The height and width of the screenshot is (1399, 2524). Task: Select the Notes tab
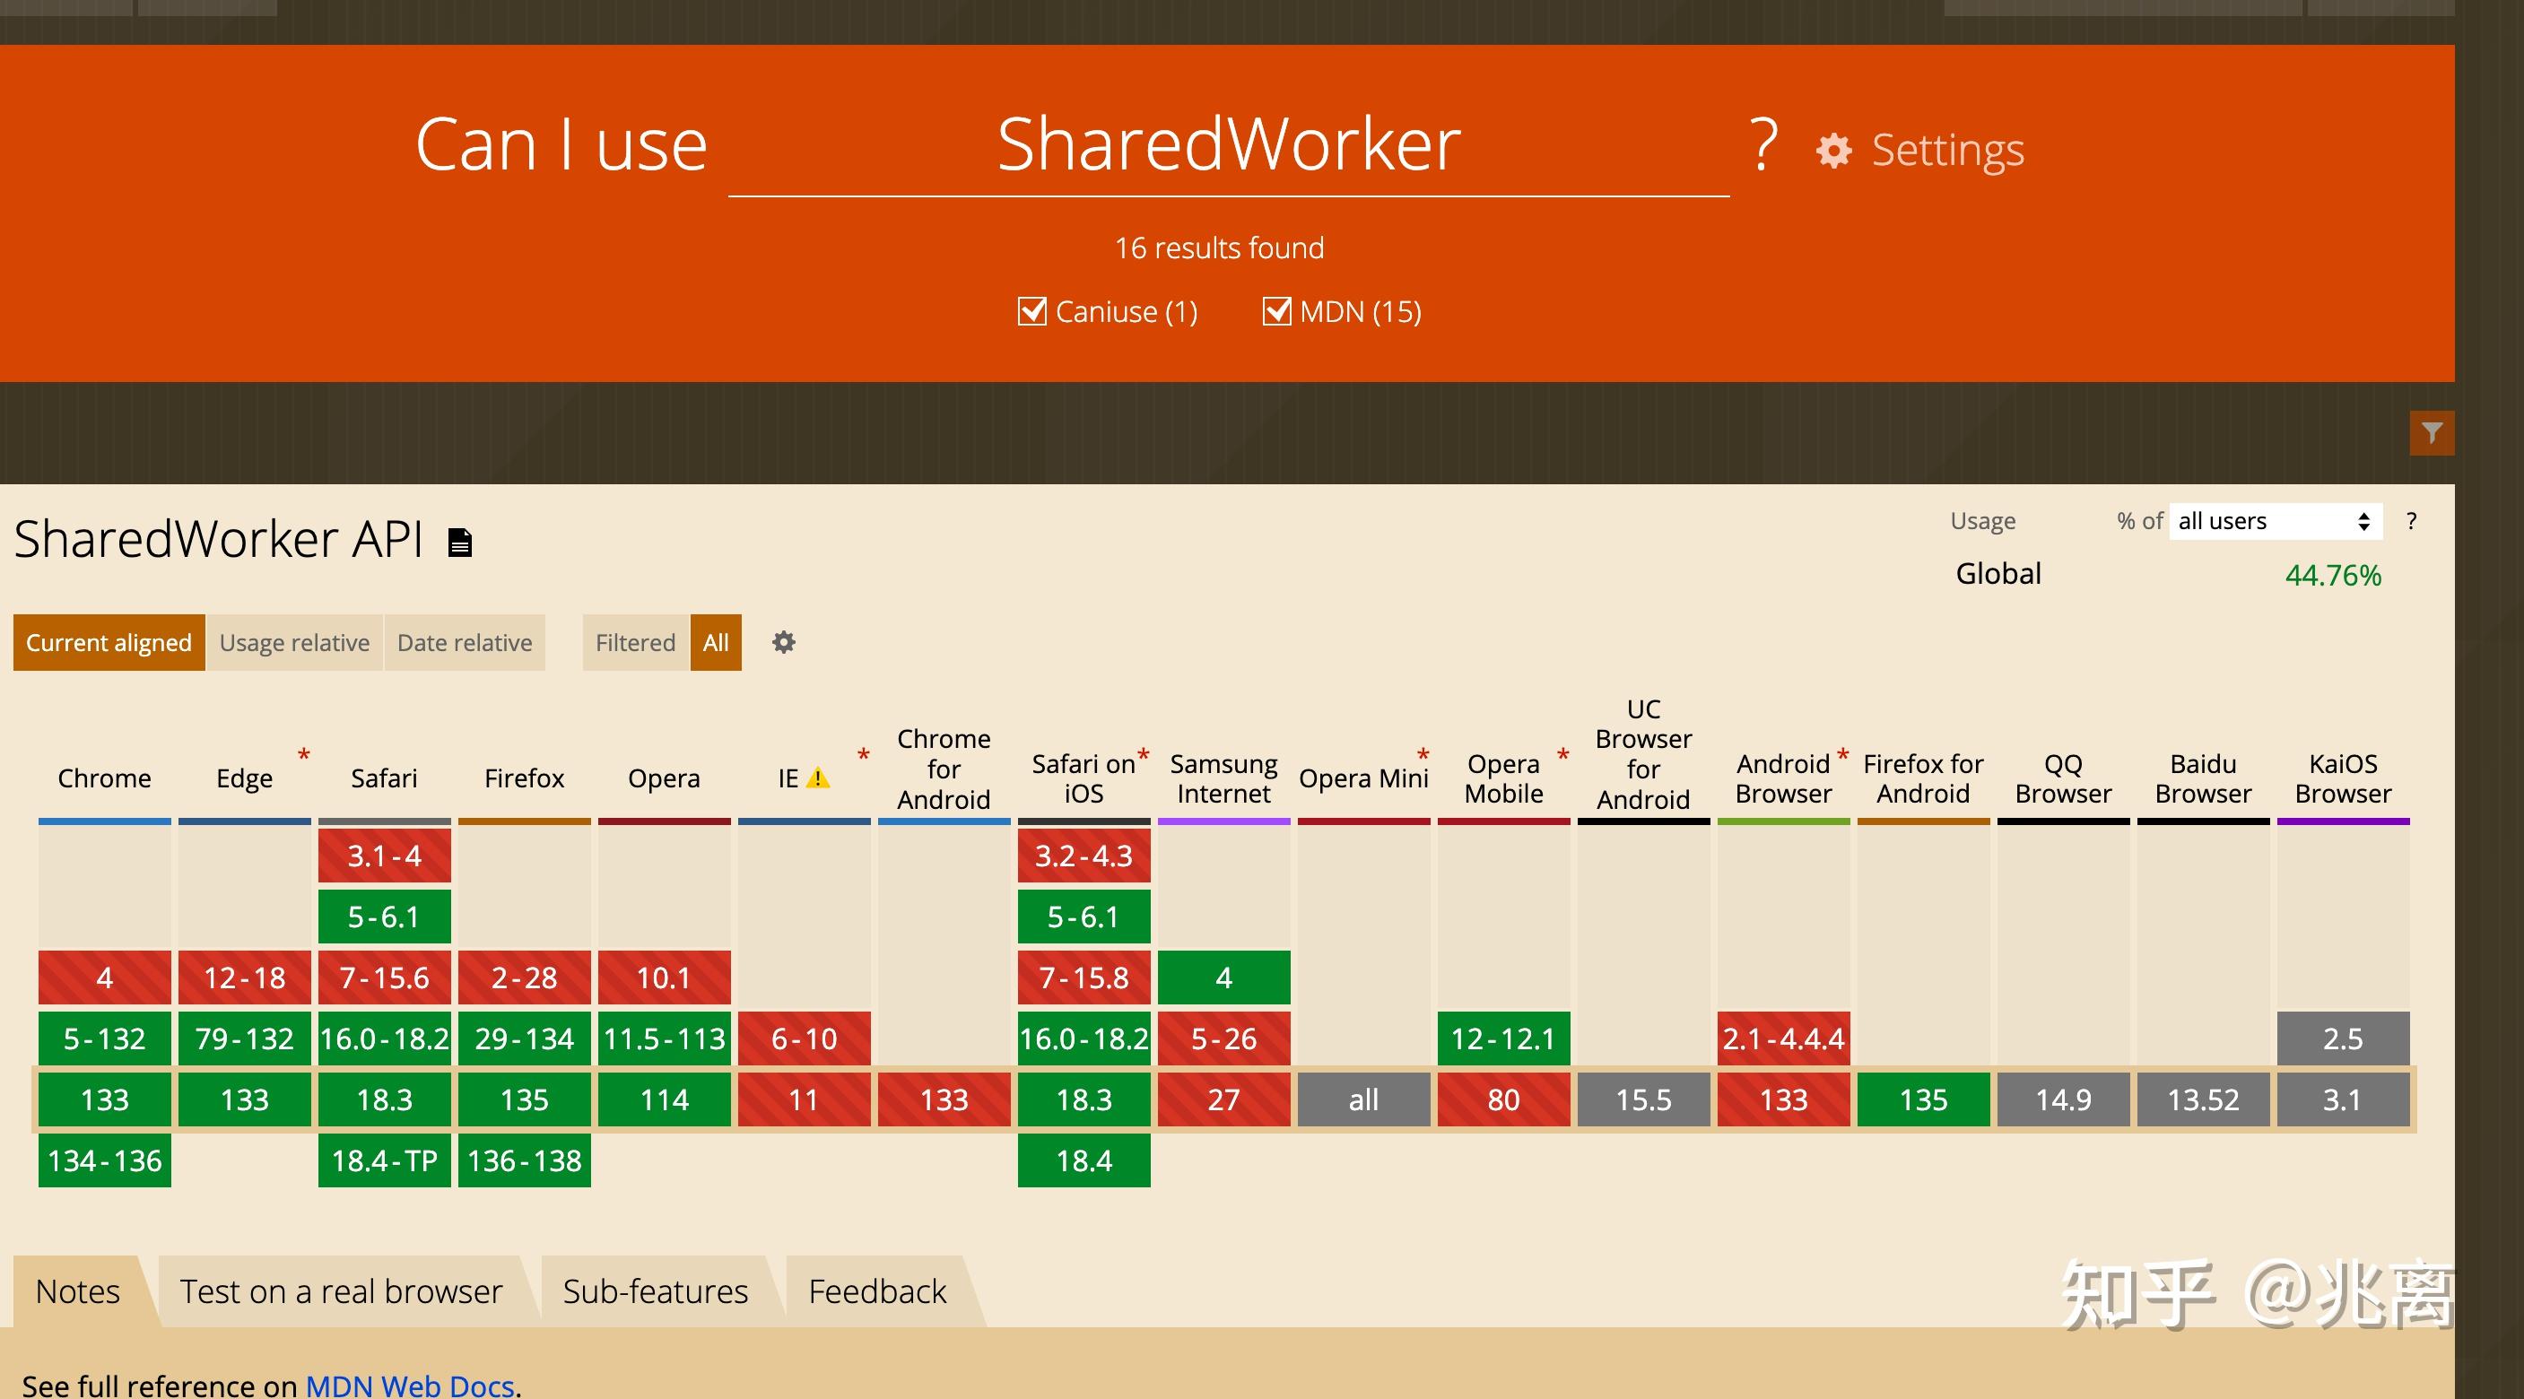click(76, 1291)
